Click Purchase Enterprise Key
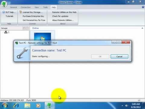Screen dimensions: 145x109 point(33,16)
